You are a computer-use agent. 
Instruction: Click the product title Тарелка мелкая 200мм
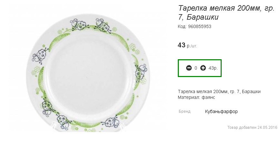pos(226,13)
